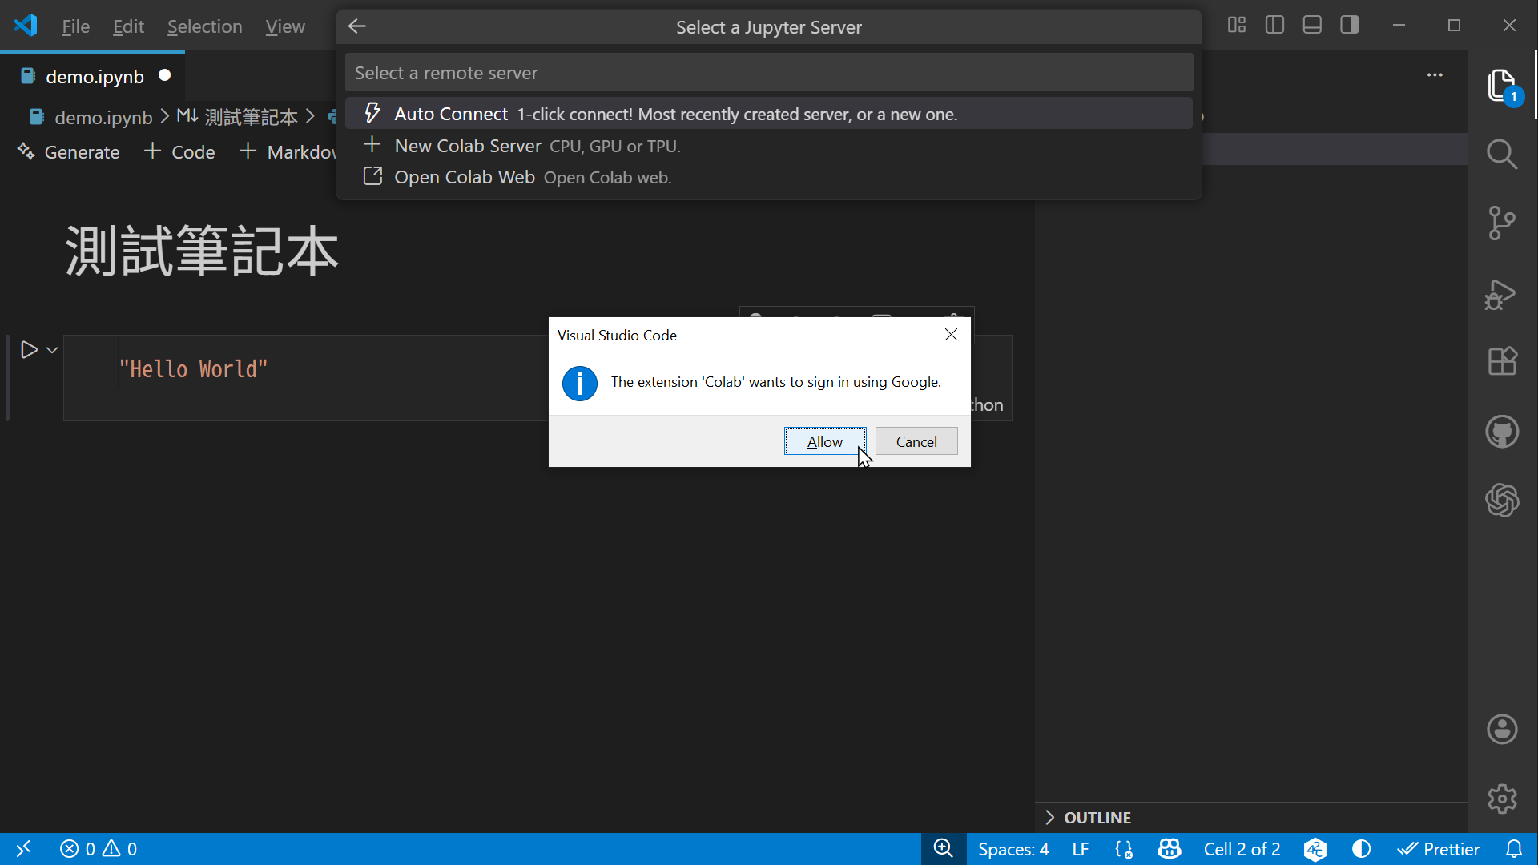Cancel the Colab sign-in dialog
The width and height of the screenshot is (1538, 865).
coord(916,441)
